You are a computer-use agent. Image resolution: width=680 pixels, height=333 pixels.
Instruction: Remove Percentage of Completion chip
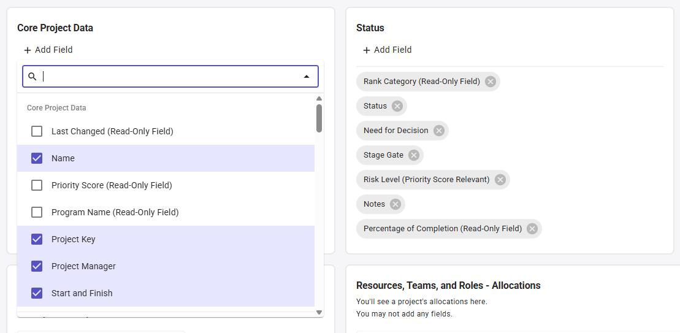coord(532,229)
